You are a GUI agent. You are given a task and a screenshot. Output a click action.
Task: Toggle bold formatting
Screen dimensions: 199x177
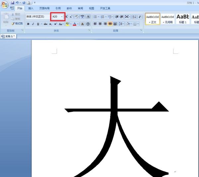(28, 24)
